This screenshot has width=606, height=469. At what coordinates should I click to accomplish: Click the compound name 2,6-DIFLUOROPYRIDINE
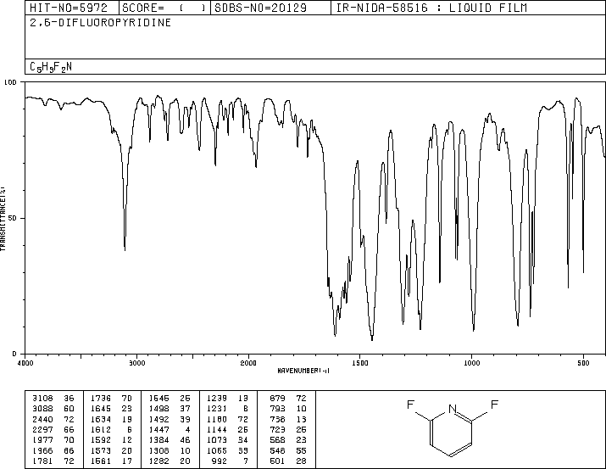point(101,22)
